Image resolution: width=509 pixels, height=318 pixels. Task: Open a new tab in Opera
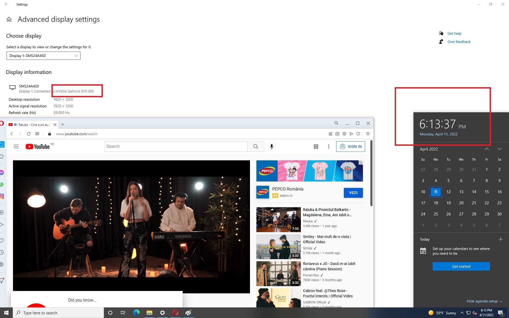[63, 125]
